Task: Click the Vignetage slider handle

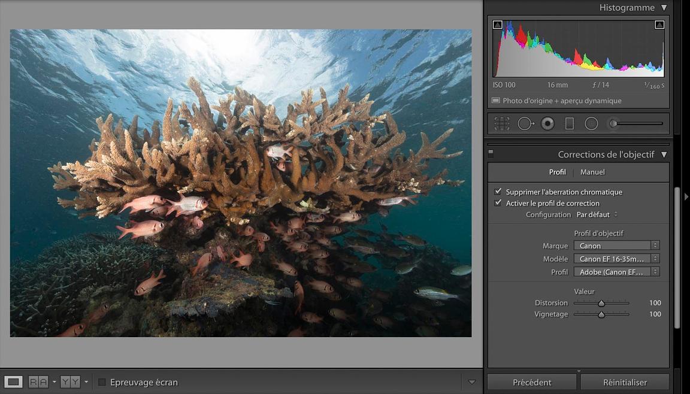Action: click(x=601, y=314)
